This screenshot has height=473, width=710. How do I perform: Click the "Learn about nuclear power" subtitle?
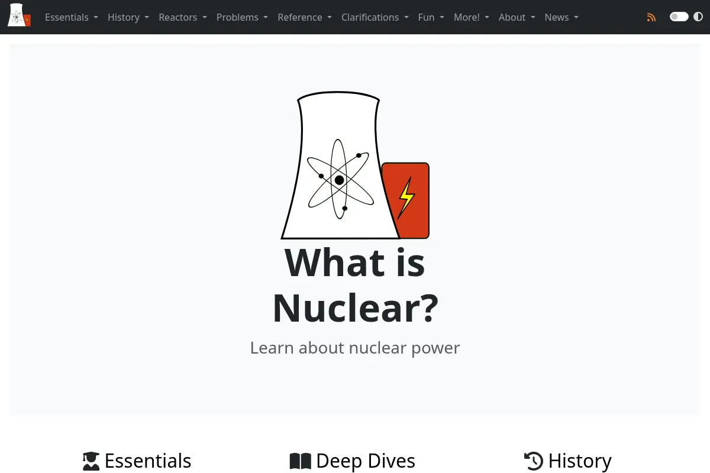(355, 348)
